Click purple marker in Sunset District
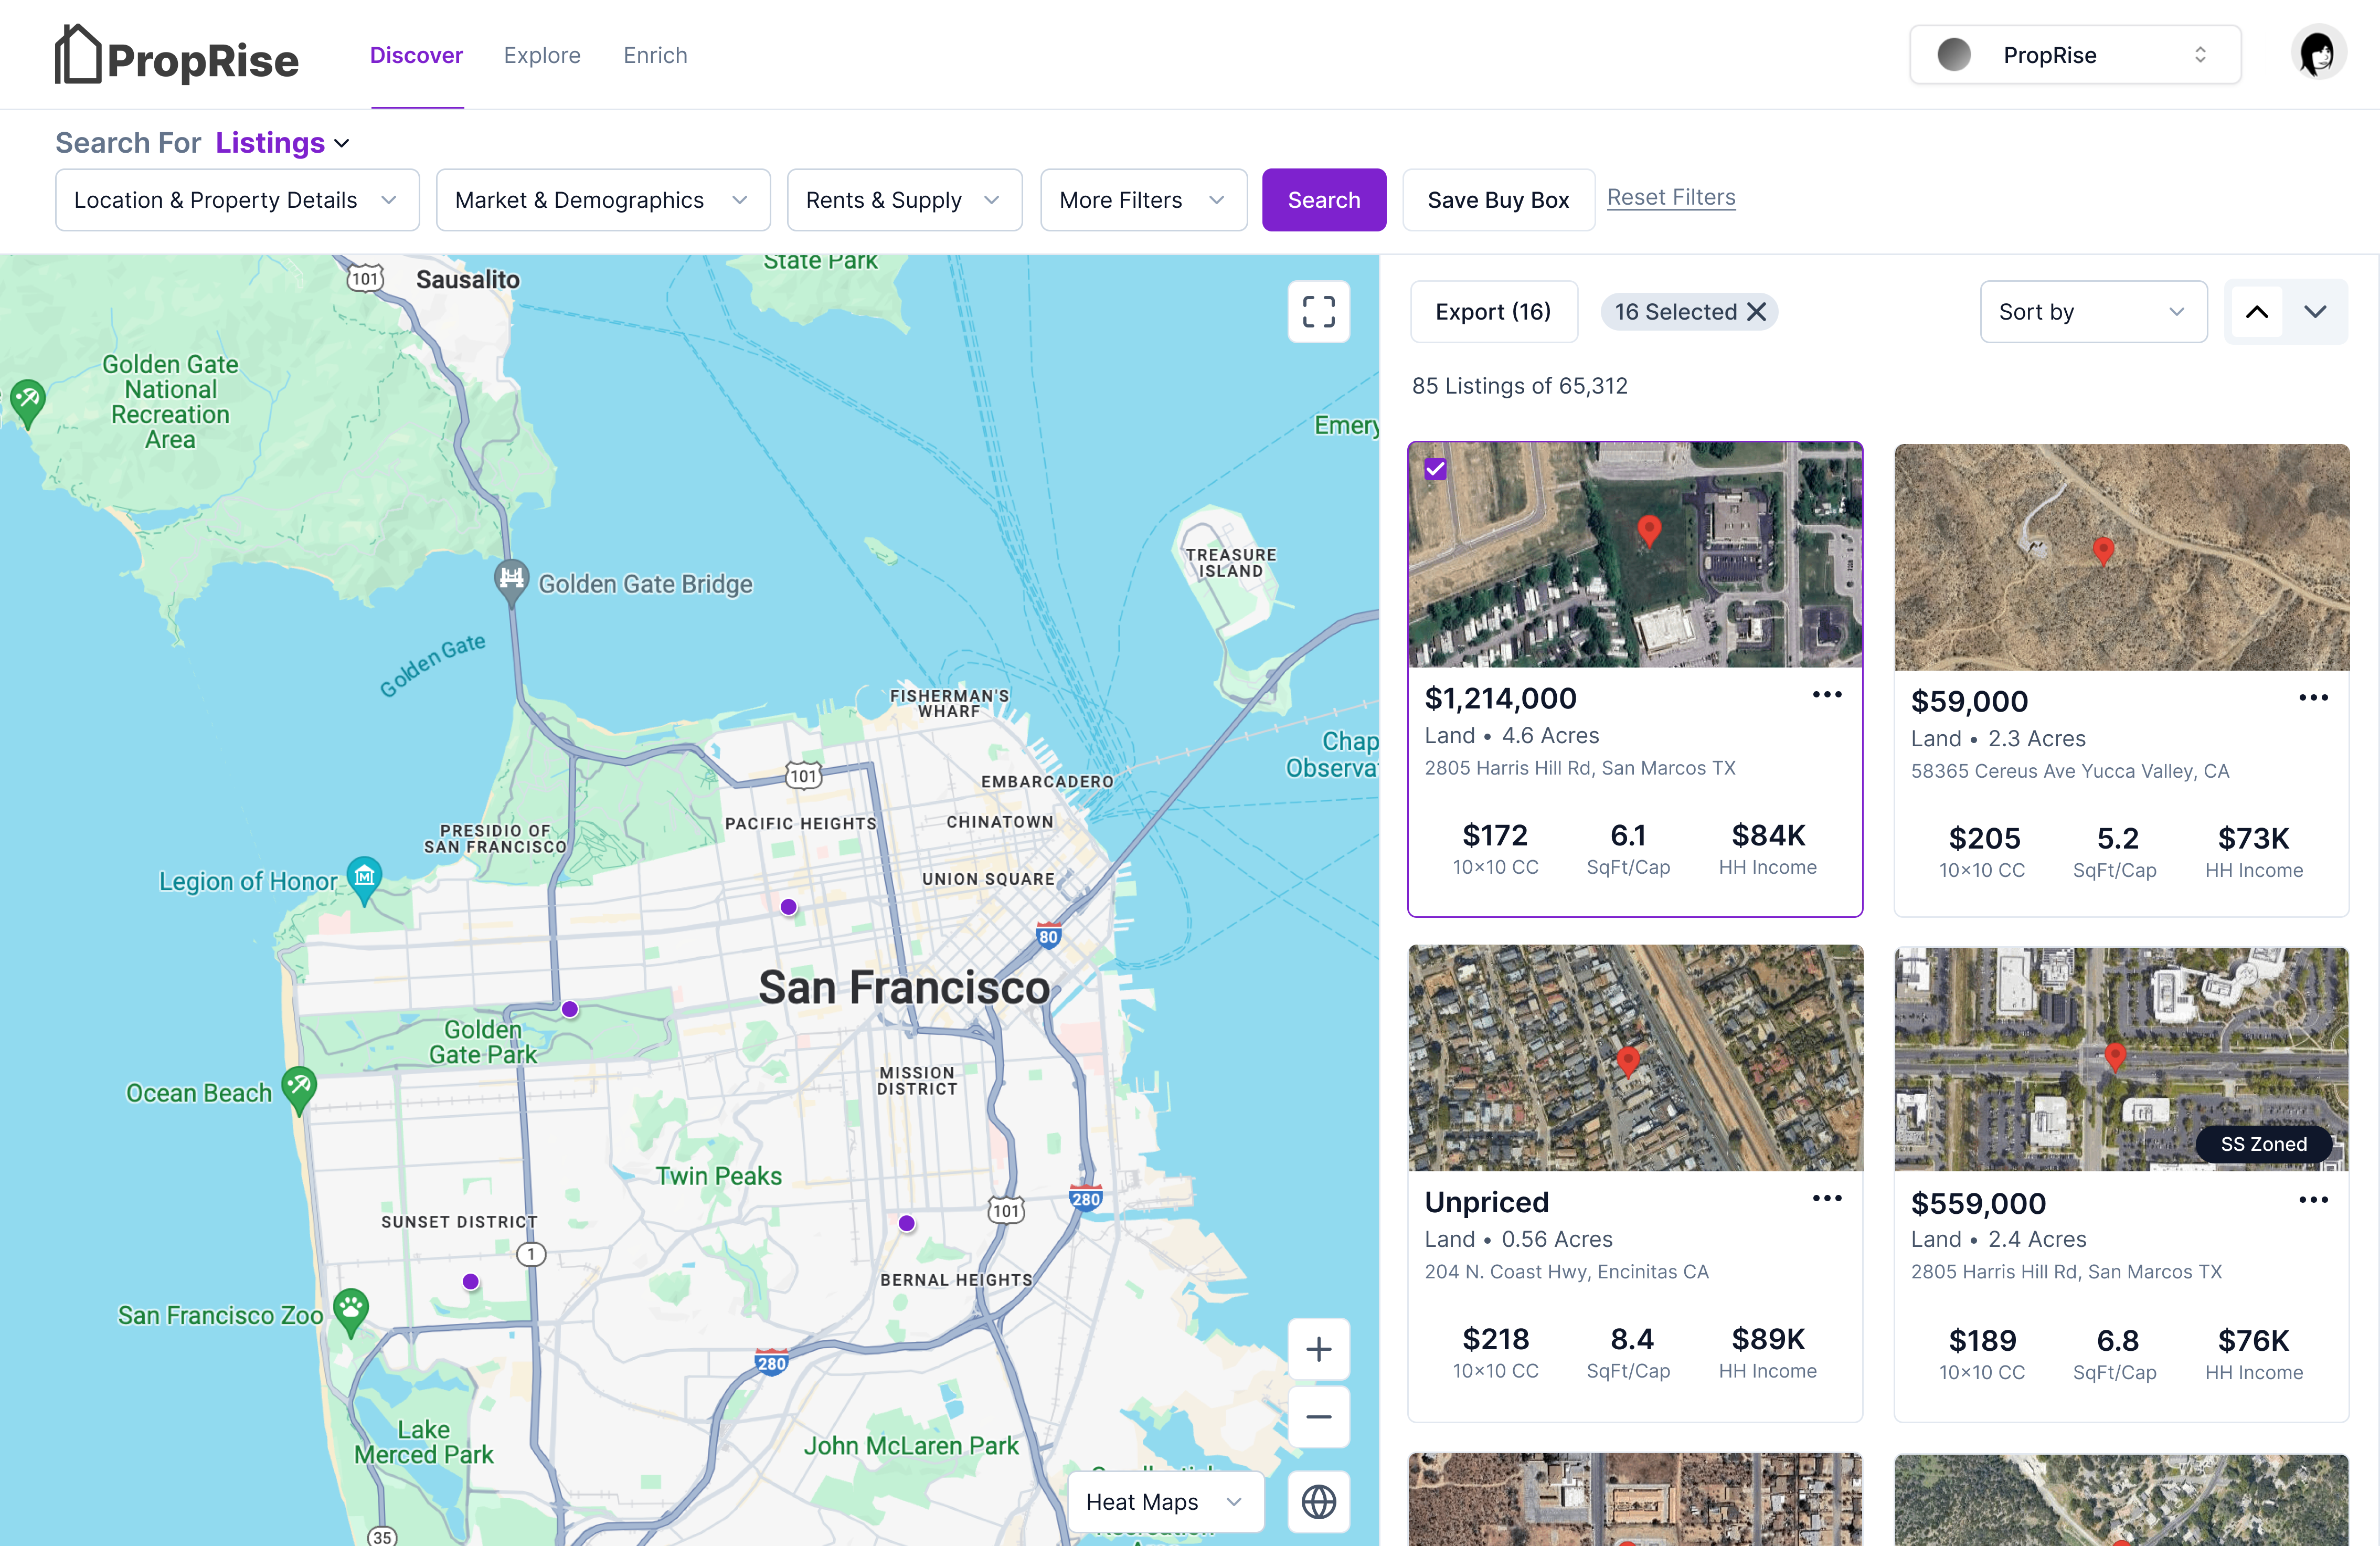2380x1546 pixels. tap(471, 1281)
